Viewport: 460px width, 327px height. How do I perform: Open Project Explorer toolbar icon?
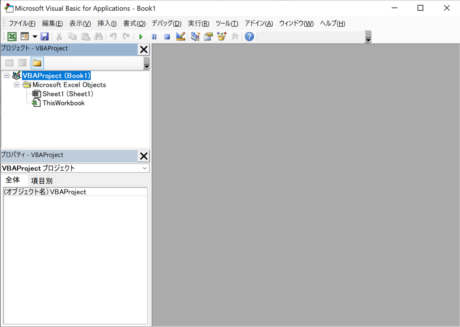[x=195, y=37]
